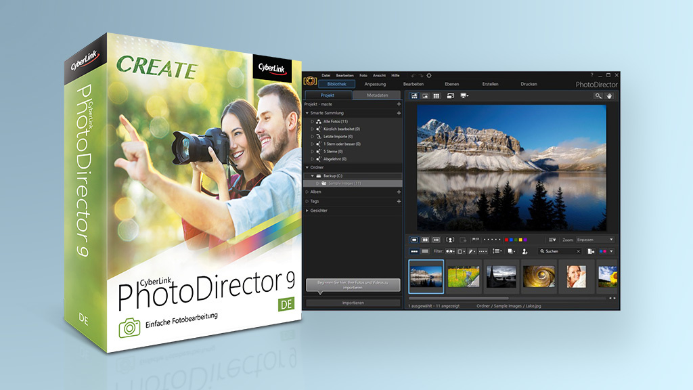693x390 pixels.
Task: Open the Ansicht menu
Action: coord(379,75)
